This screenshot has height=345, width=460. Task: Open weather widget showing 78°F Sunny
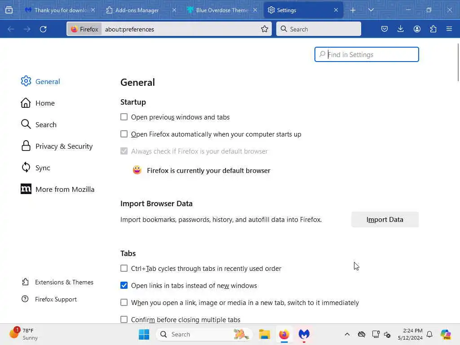tap(23, 334)
